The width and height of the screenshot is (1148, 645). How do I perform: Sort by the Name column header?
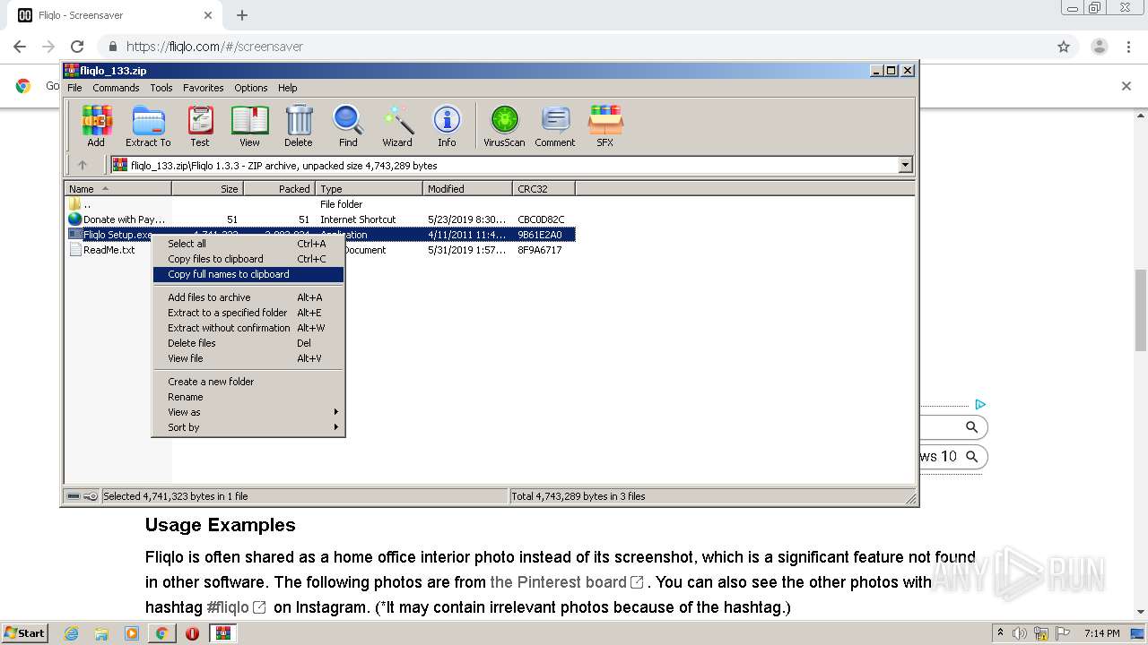click(117, 189)
